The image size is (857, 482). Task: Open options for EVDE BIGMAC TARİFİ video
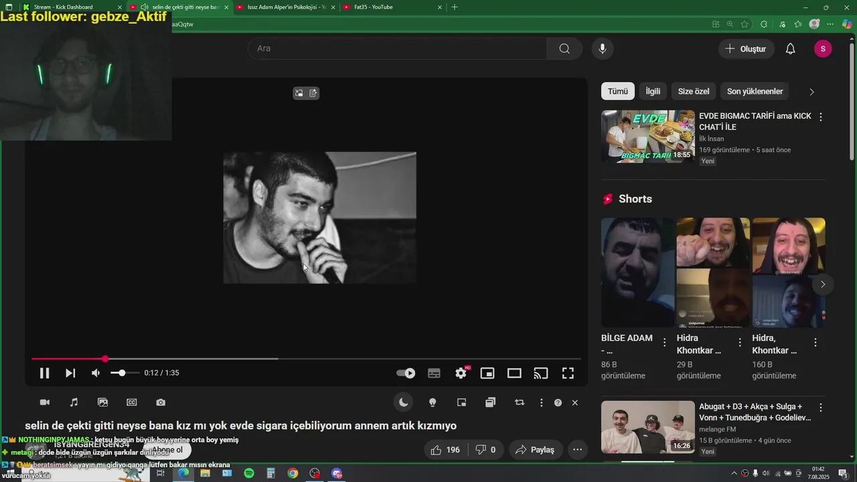[821, 116]
